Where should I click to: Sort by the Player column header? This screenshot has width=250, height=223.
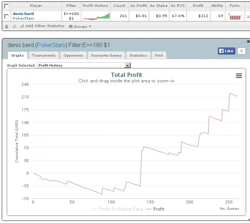[x=36, y=6]
